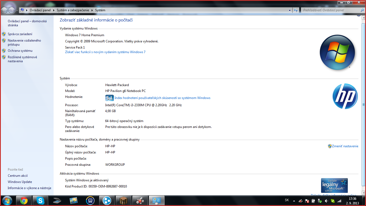
Task: Open the scanner app on the taskbar
Action: coord(57,200)
